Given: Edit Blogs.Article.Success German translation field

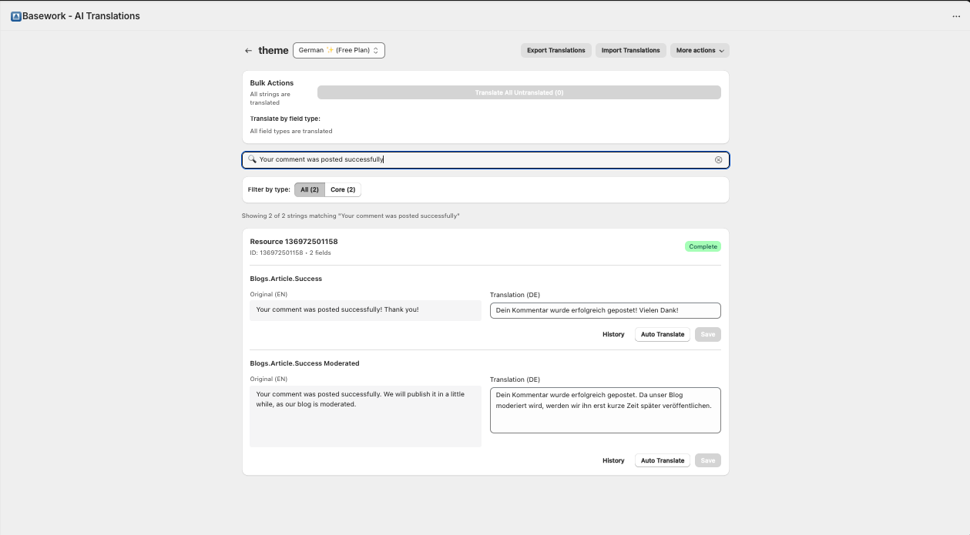Looking at the screenshot, I should [x=605, y=310].
